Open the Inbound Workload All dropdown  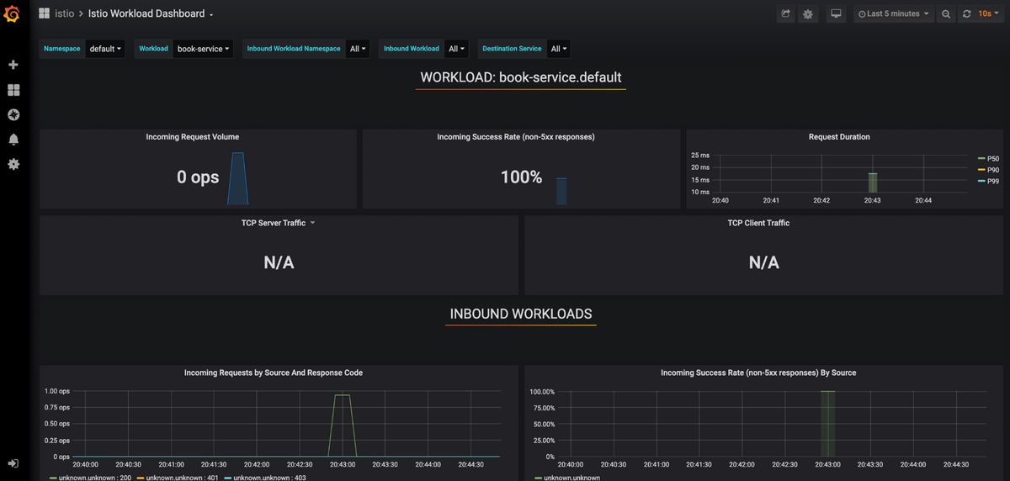(x=457, y=49)
